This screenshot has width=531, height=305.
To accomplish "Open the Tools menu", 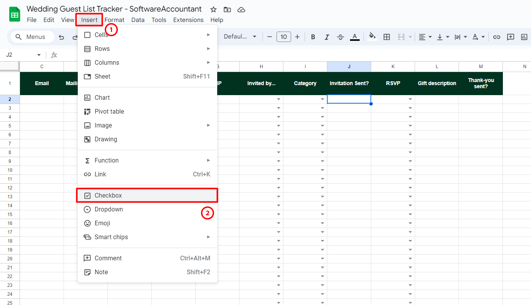I will tap(159, 20).
